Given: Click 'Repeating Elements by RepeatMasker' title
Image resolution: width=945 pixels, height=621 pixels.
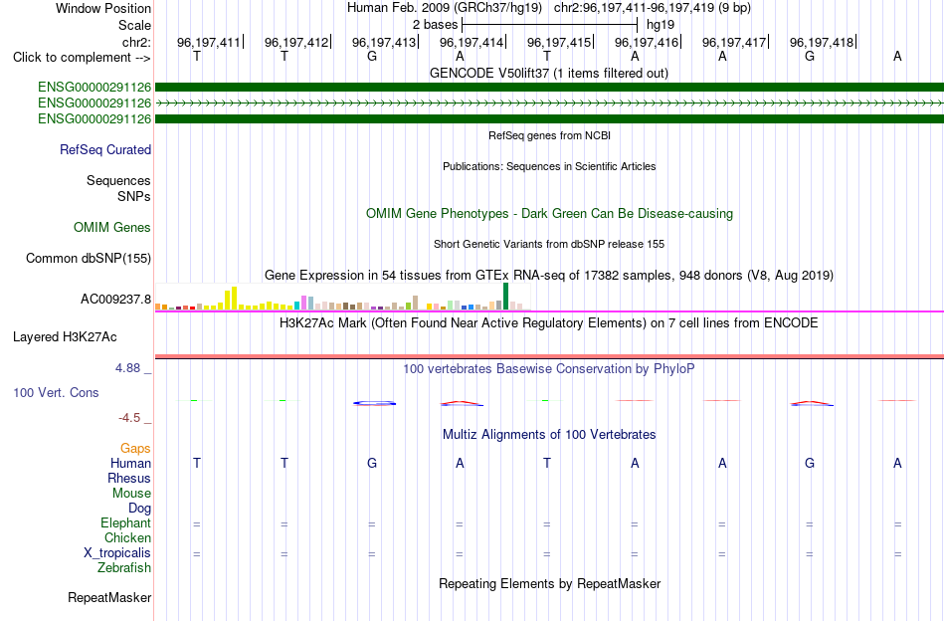Looking at the screenshot, I should tap(550, 583).
